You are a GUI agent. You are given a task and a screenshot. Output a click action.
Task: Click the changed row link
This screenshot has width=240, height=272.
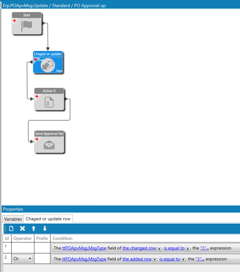pyautogui.click(x=139, y=248)
